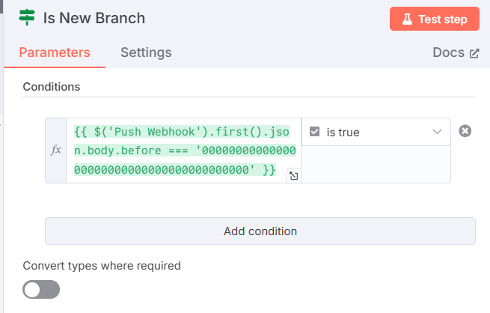Viewport: 490px width, 313px height.
Task: Click the flask icon on Test step
Action: pyautogui.click(x=407, y=19)
